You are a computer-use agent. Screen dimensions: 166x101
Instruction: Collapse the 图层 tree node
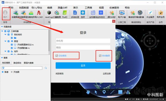(5, 41)
